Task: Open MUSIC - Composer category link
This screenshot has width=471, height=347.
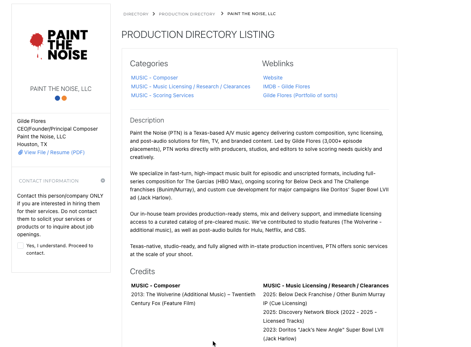Action: click(x=154, y=78)
